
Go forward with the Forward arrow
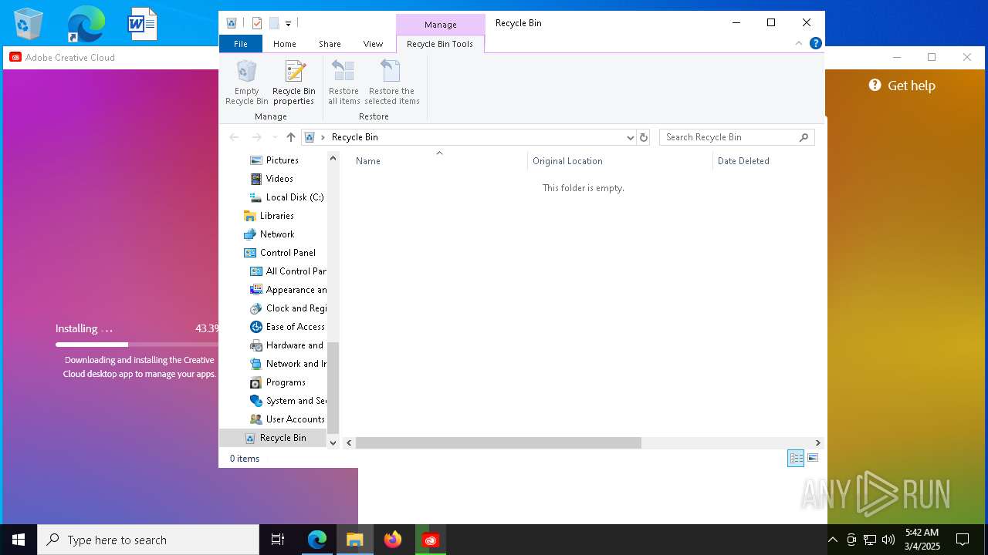(256, 137)
